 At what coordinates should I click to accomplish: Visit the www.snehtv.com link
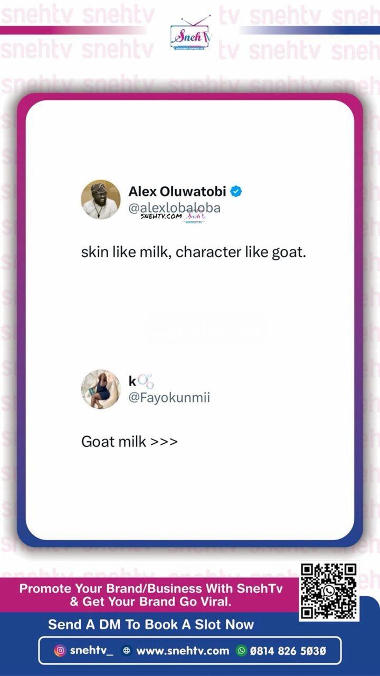[x=183, y=651]
